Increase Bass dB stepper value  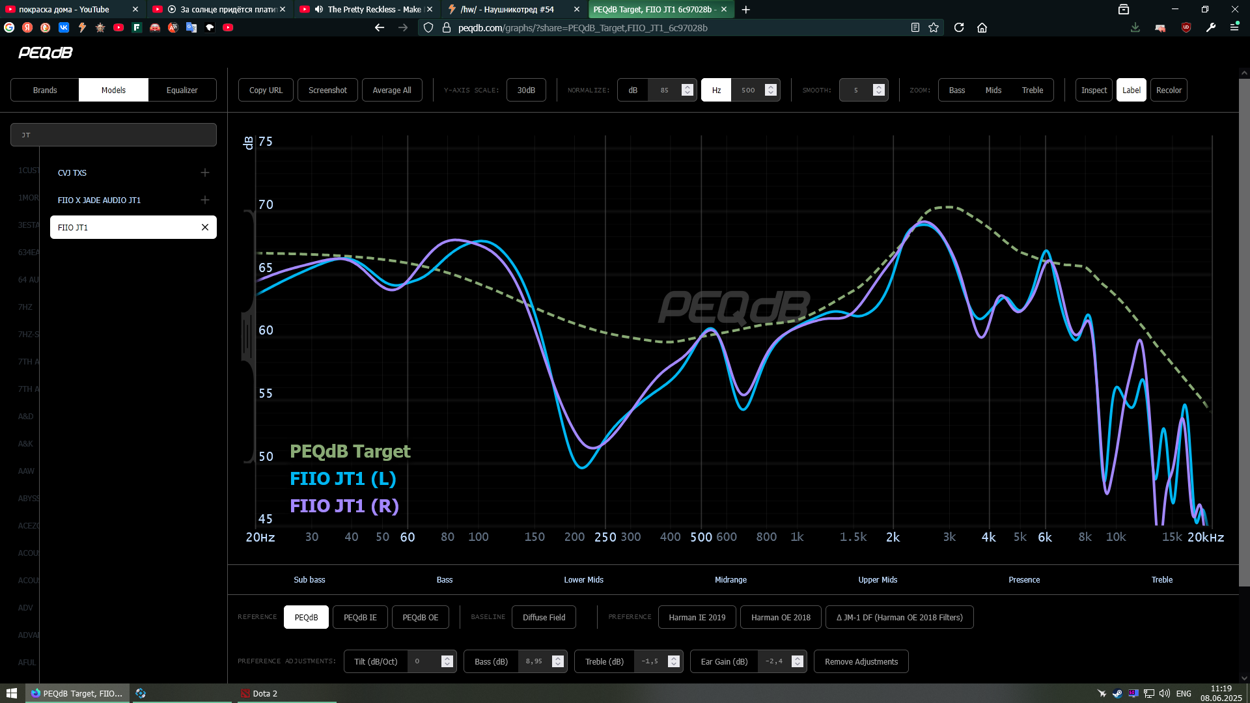[x=558, y=658]
